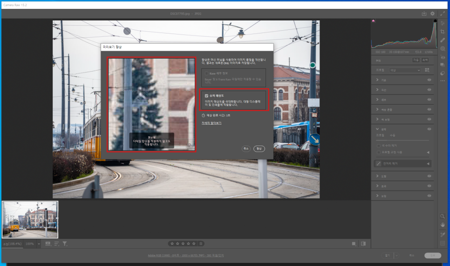Open the Snapshots panel icon

[x=443, y=65]
